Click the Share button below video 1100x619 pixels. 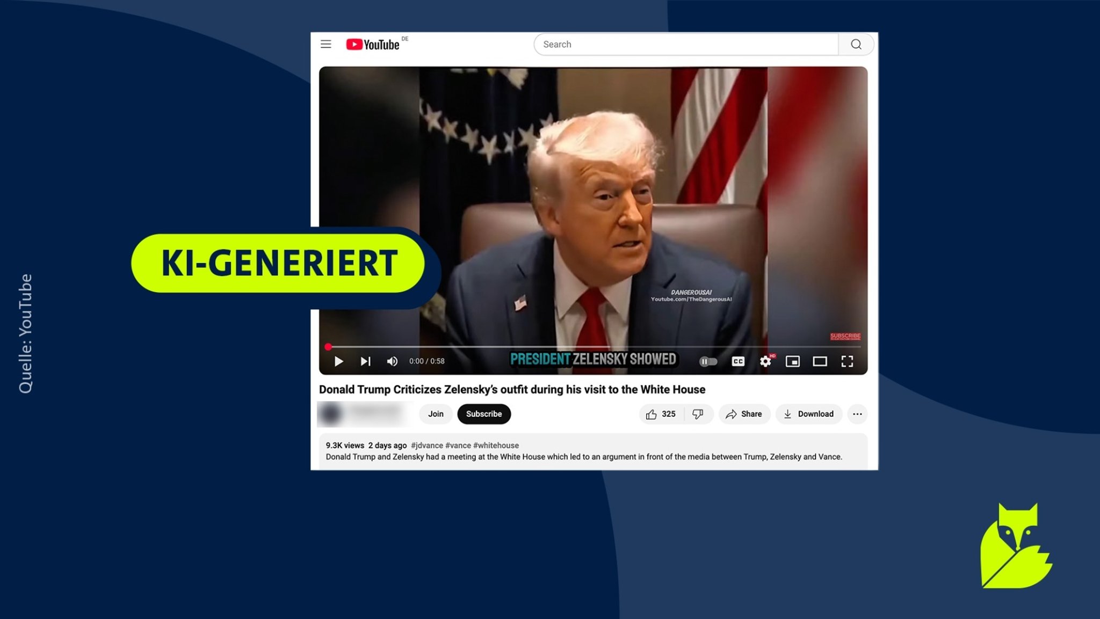click(x=743, y=414)
